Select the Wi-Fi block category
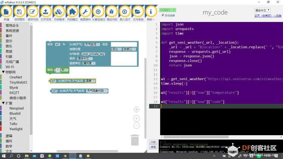The height and width of the screenshot is (159, 283). click(10, 67)
